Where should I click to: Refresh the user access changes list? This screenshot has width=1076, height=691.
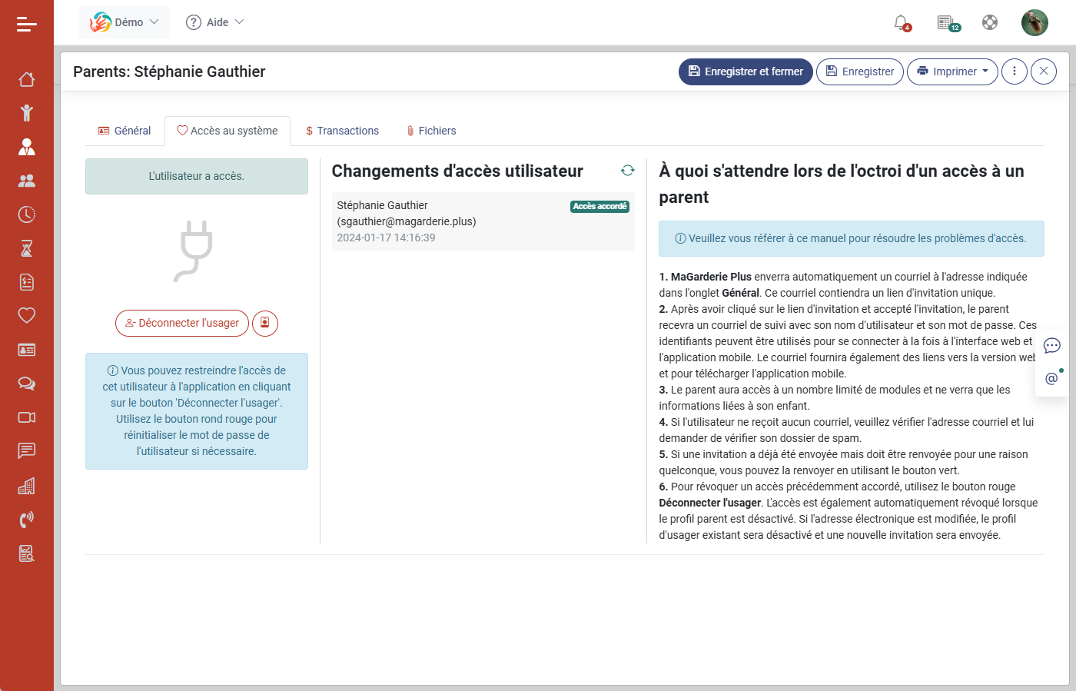pos(628,171)
